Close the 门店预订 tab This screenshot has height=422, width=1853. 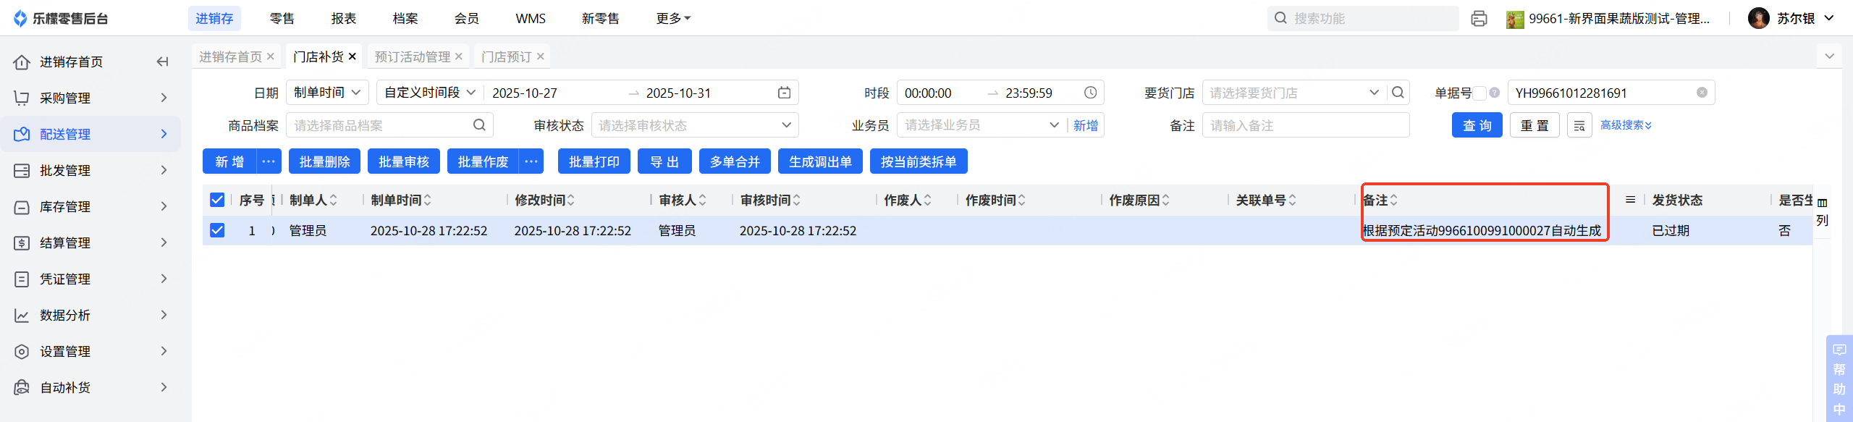click(x=540, y=56)
